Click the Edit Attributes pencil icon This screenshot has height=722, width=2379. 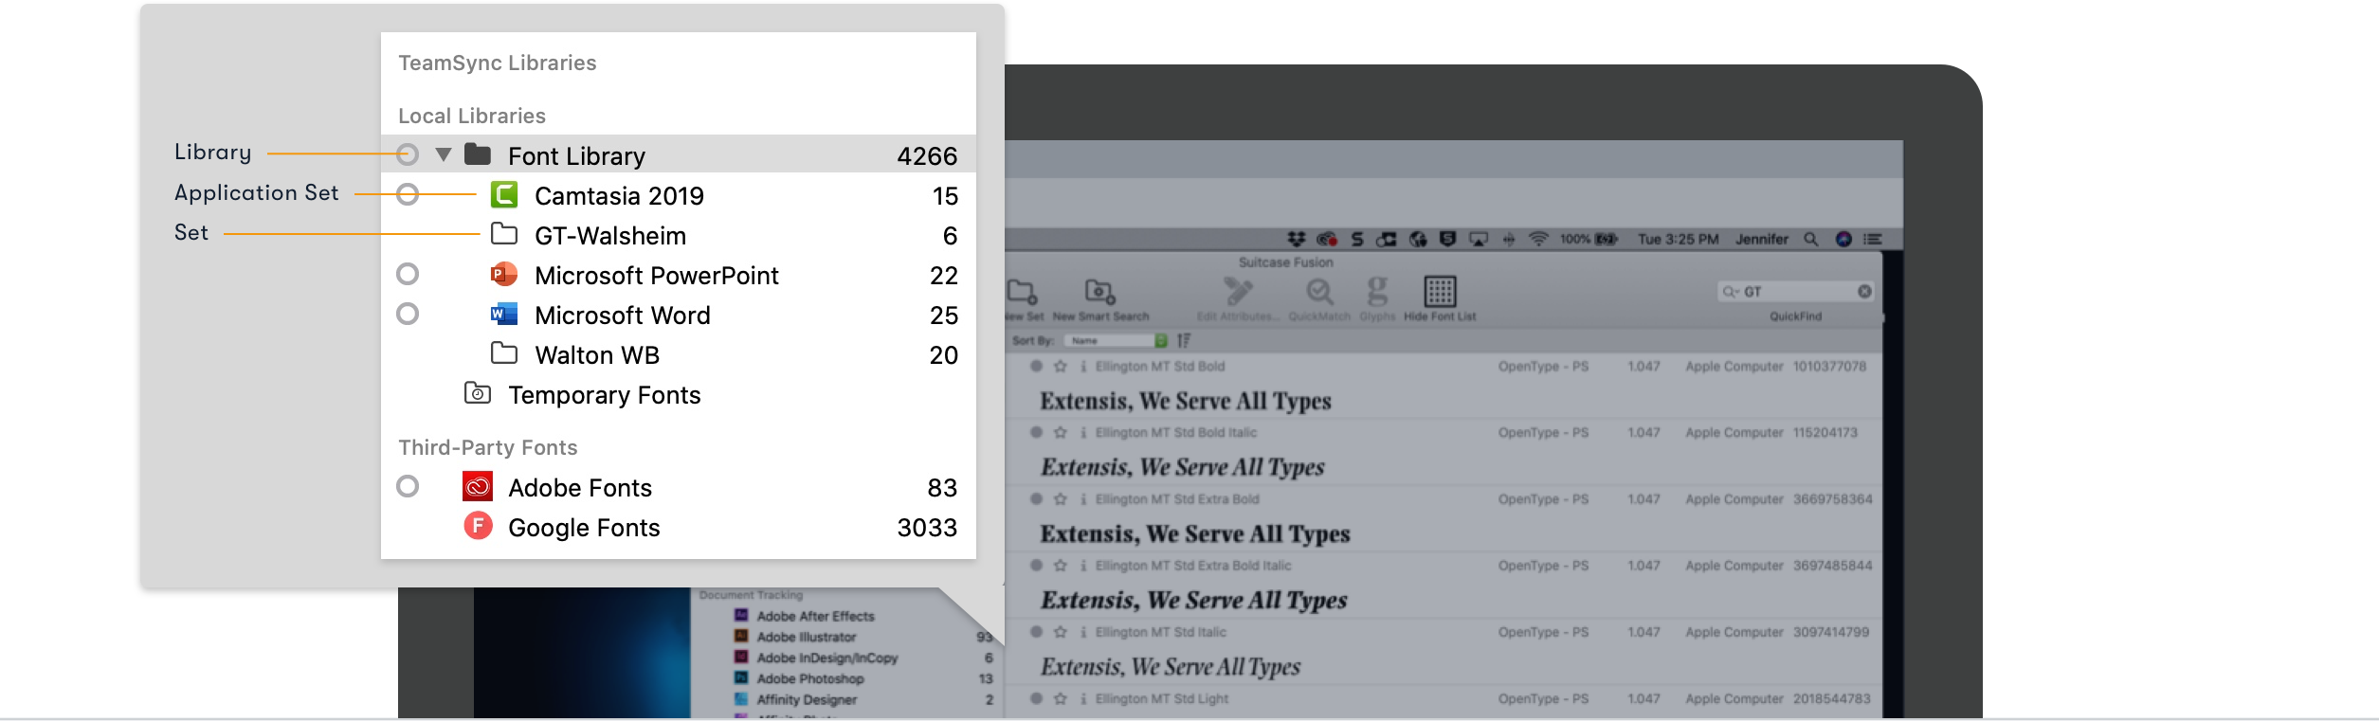pos(1237,291)
